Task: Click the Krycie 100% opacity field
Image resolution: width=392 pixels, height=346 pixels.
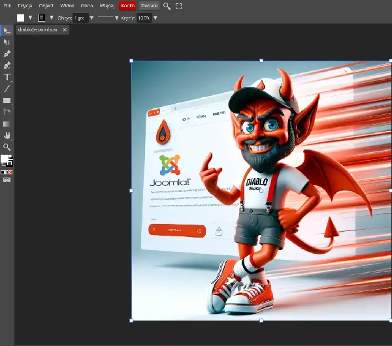Action: click(144, 18)
